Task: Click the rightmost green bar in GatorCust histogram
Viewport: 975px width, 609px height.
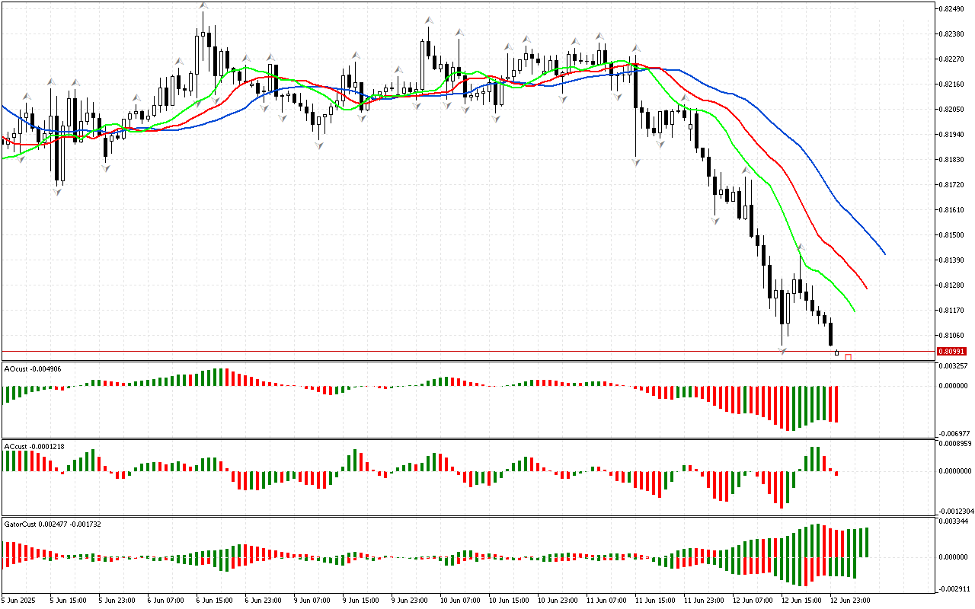Action: pos(866,542)
